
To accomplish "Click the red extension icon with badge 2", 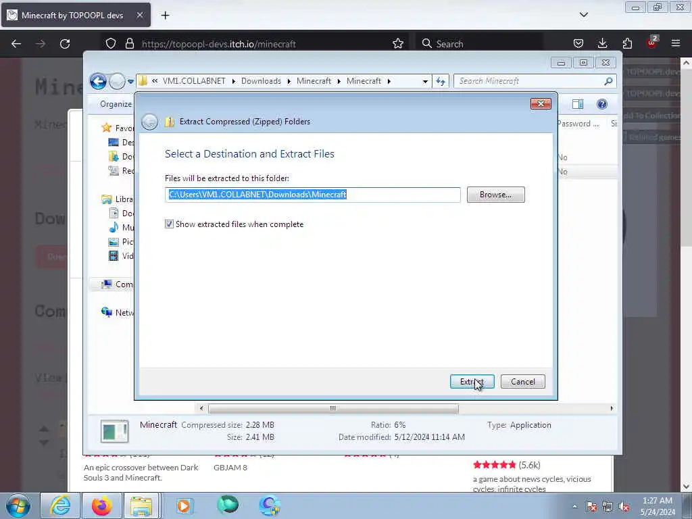I will [652, 43].
